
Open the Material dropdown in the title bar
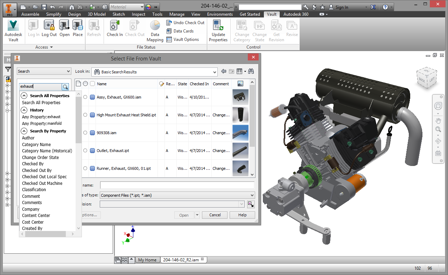(126, 7)
